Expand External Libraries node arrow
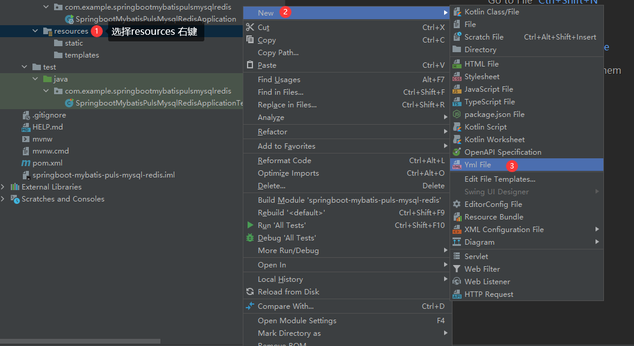634x346 pixels. pos(3,186)
